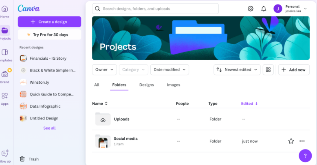Click the Type column header
Image resolution: width=317 pixels, height=165 pixels.
coord(213,104)
